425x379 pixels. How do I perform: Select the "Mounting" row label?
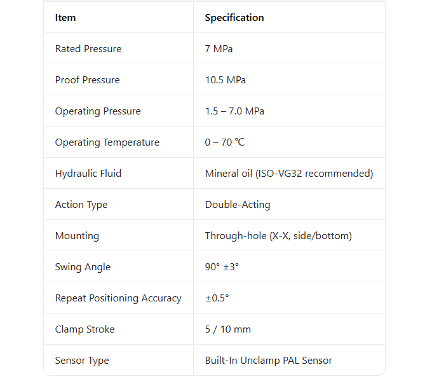point(77,236)
